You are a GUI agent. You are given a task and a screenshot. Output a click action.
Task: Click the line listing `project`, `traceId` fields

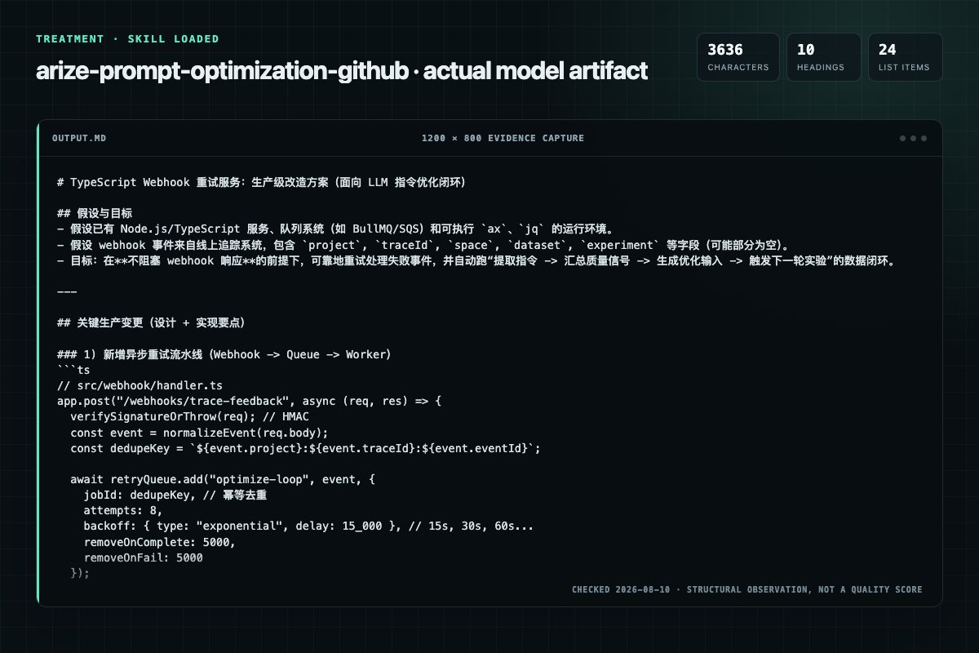pyautogui.click(x=423, y=246)
